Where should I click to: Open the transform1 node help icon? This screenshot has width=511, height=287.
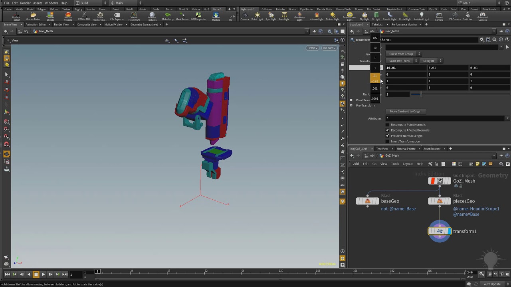pos(507,40)
